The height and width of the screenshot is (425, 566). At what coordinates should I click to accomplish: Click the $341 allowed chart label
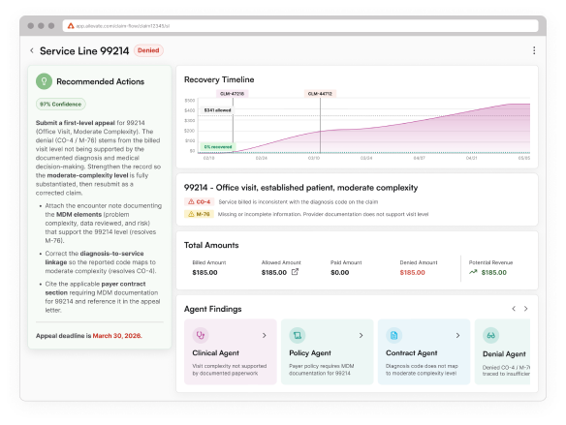coord(217,110)
